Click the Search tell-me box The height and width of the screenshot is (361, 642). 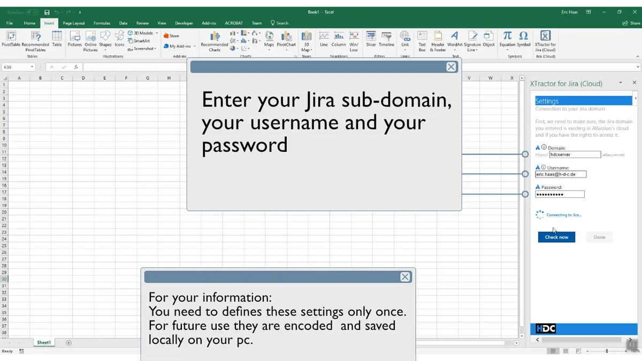[279, 23]
